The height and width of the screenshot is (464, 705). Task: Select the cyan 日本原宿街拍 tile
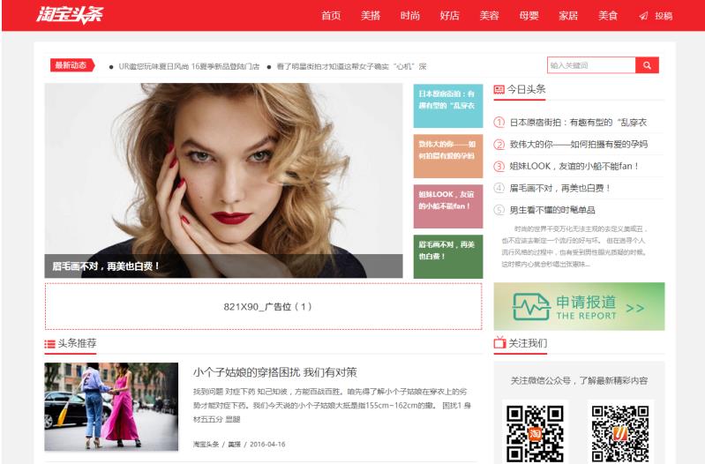pos(448,106)
